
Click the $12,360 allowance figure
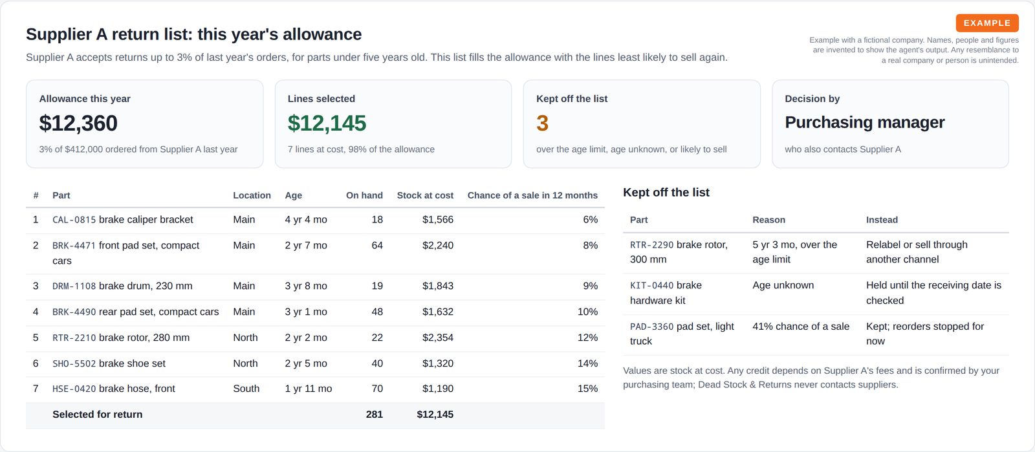pos(78,123)
